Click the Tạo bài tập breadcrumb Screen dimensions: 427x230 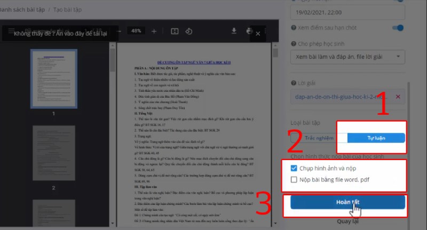click(x=68, y=10)
